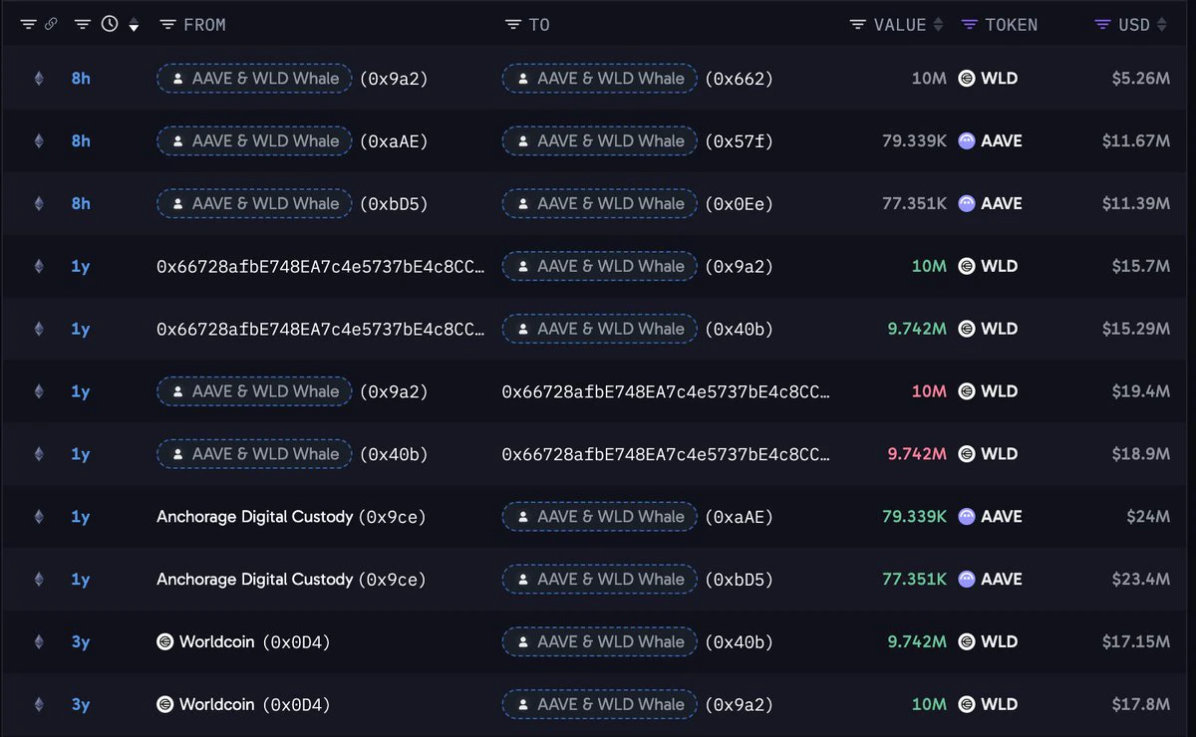Open the VALUE column filter icon
Image resolution: width=1196 pixels, height=737 pixels.
(x=857, y=25)
